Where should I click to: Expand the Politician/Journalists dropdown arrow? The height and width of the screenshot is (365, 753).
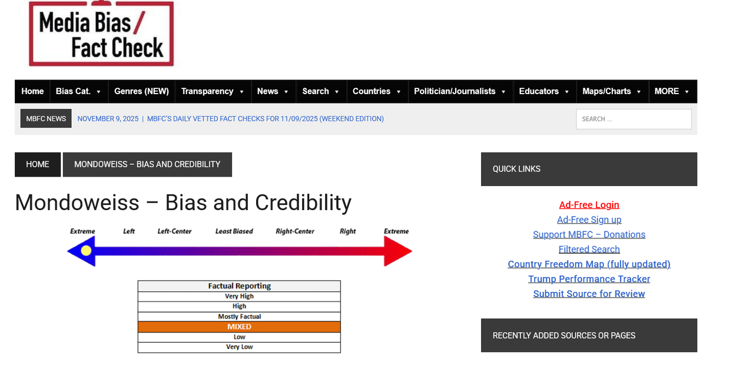pyautogui.click(x=503, y=92)
